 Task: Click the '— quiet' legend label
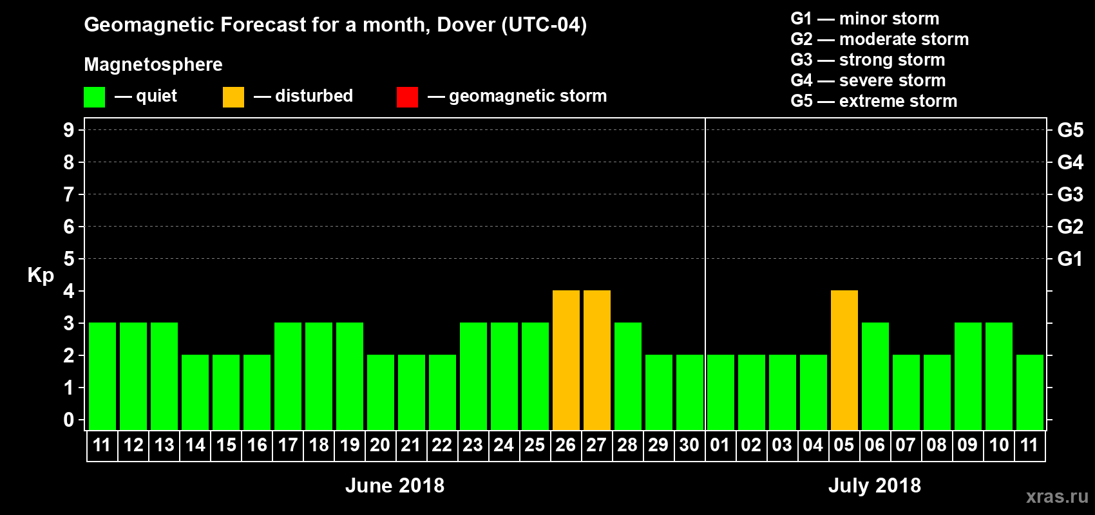pos(146,97)
